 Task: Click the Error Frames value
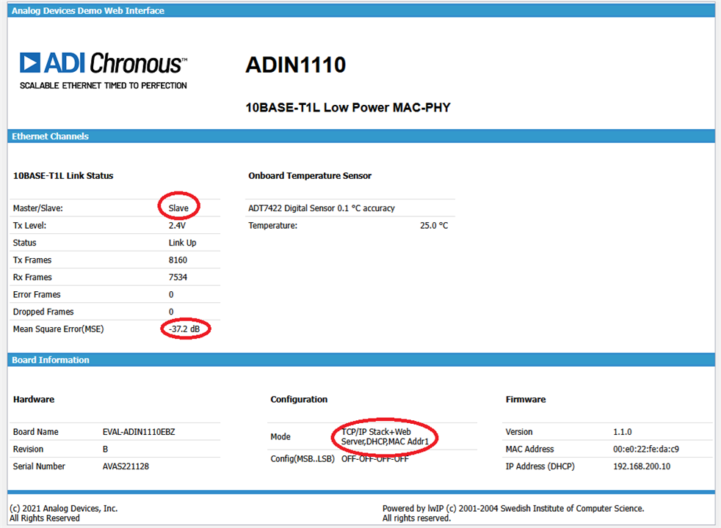pyautogui.click(x=171, y=295)
